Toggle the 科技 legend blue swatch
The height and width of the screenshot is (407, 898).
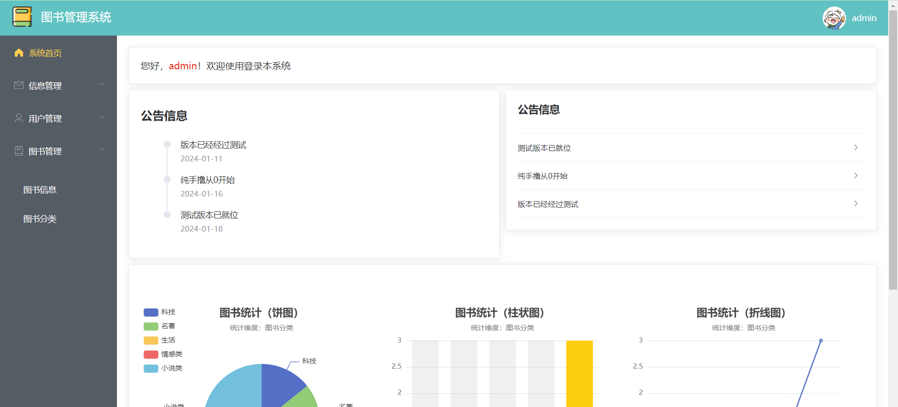pos(151,312)
